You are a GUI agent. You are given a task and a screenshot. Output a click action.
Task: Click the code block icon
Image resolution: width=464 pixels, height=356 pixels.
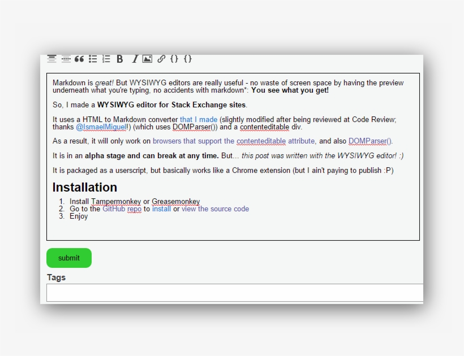click(188, 59)
